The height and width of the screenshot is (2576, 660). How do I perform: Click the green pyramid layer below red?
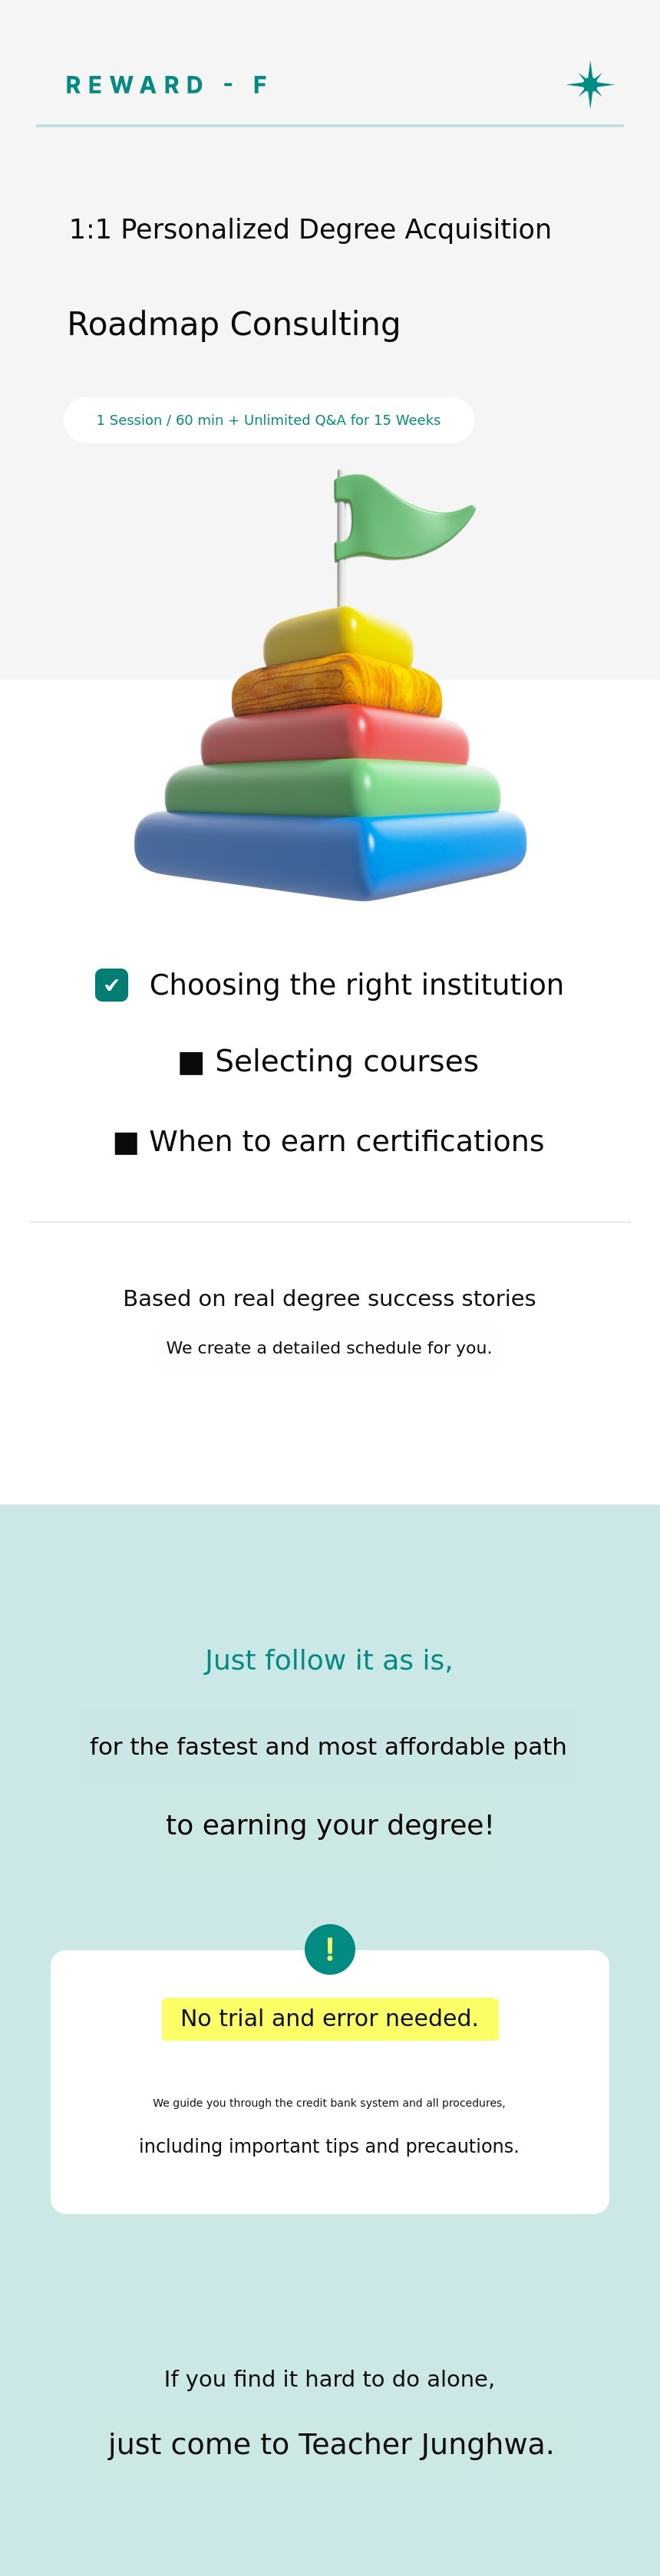332,788
